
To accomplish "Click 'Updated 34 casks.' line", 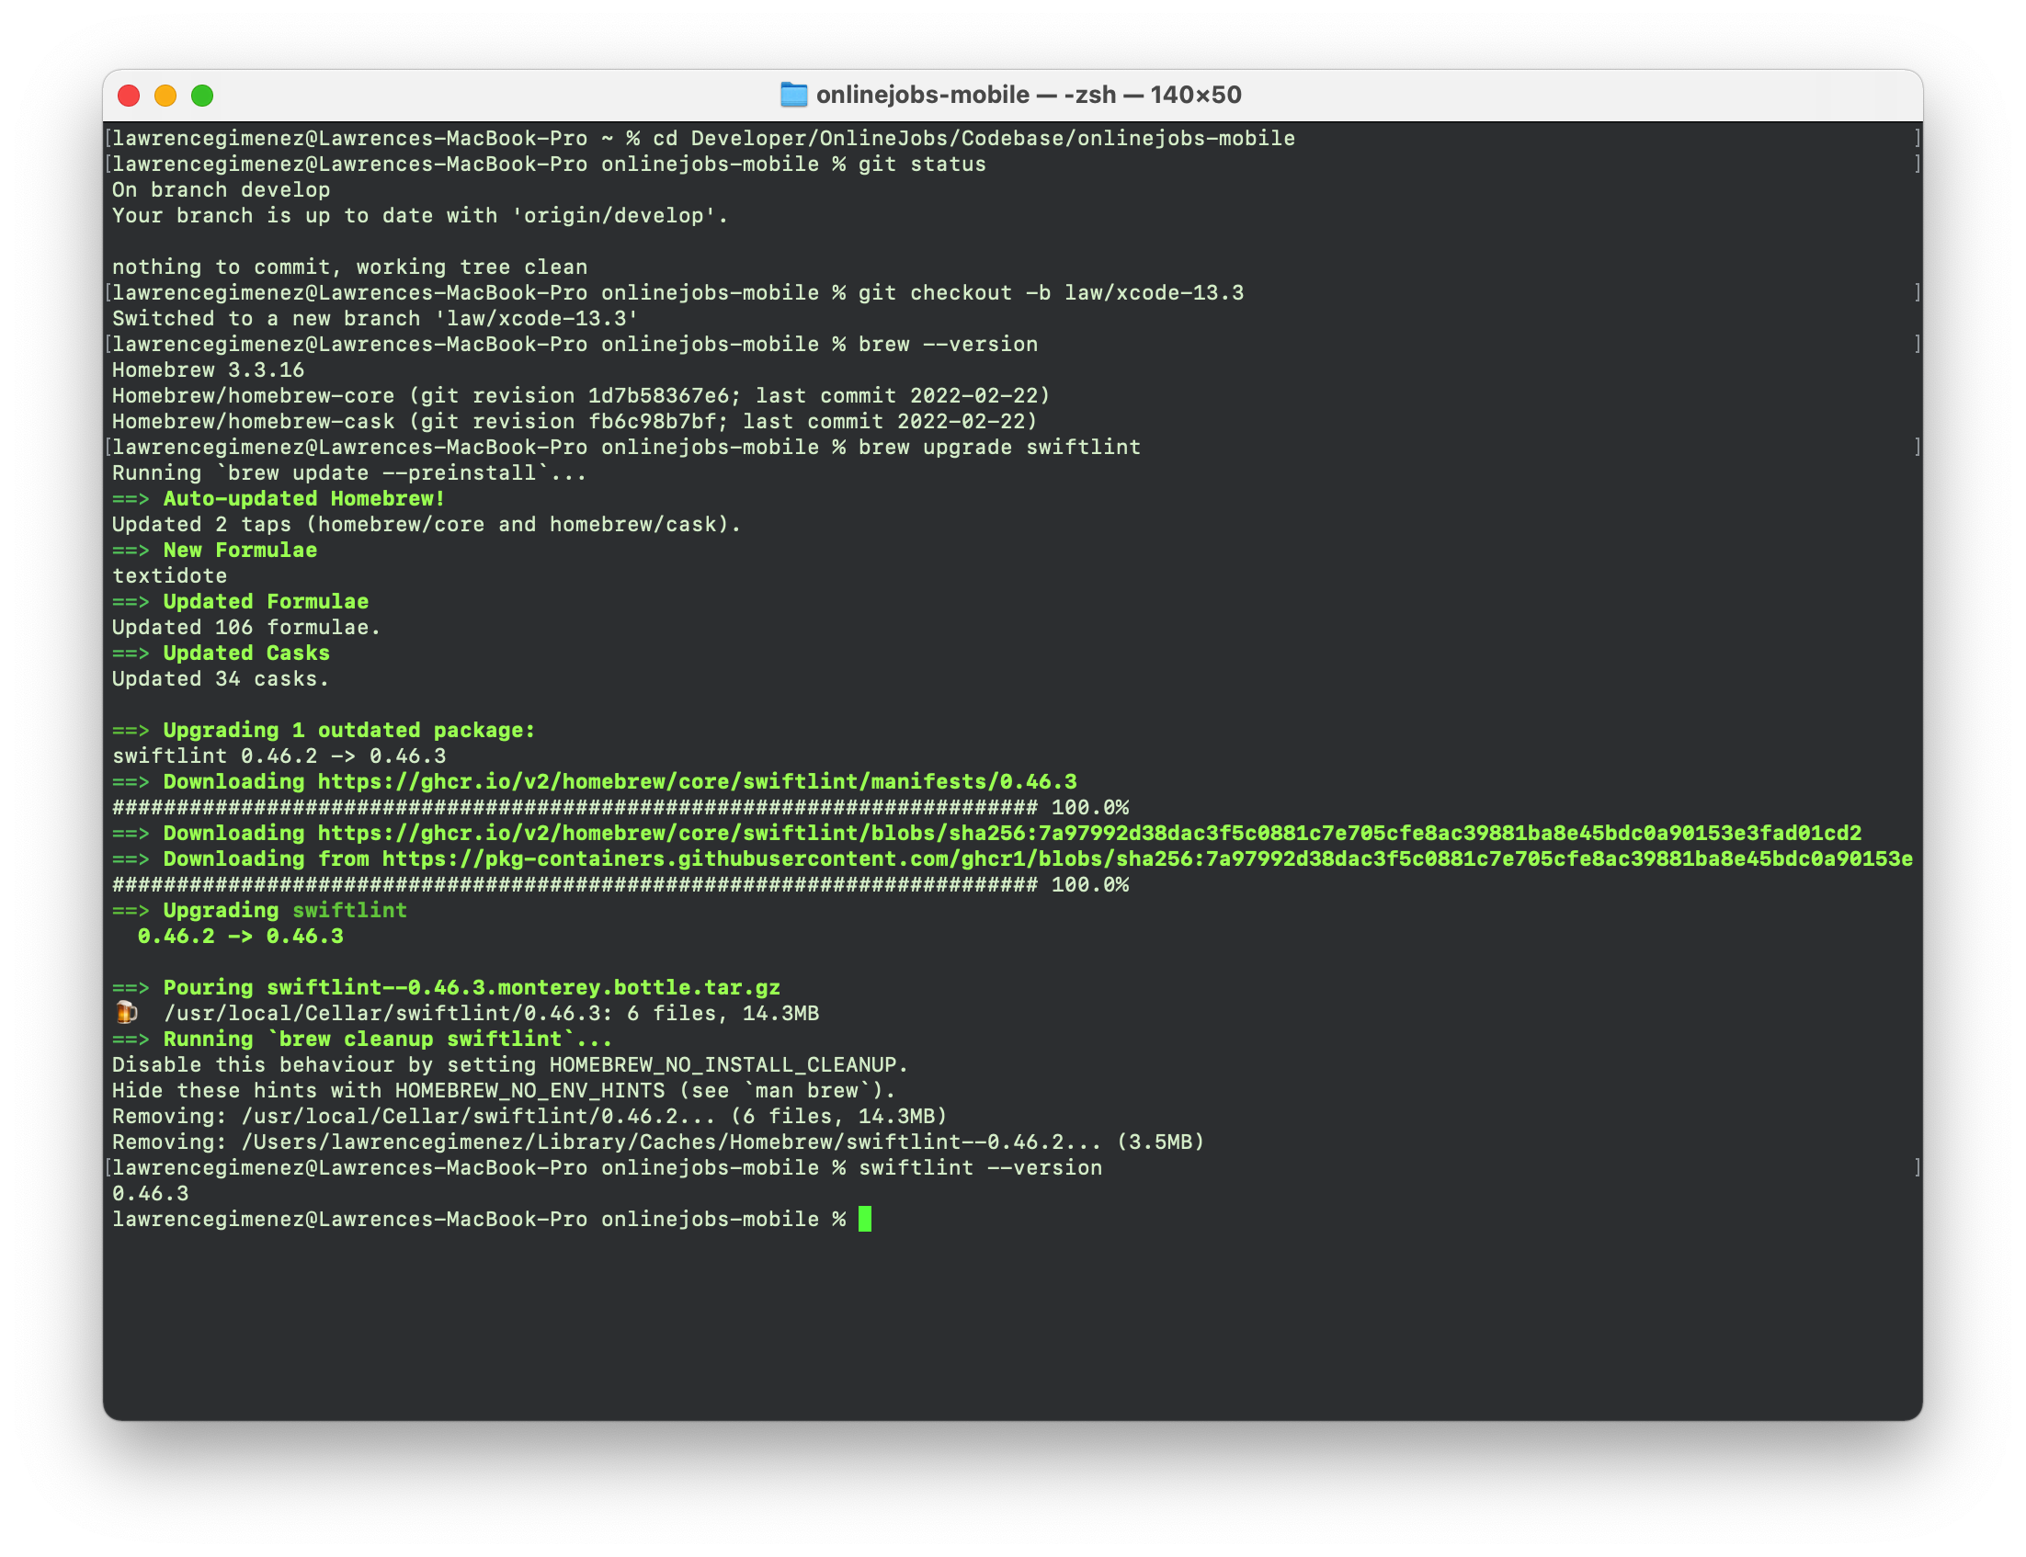I will [221, 679].
